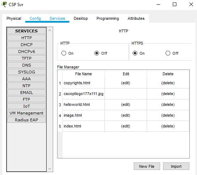The image size is (197, 175).
Task: Edit the copyrights.html file
Action: point(126,83)
